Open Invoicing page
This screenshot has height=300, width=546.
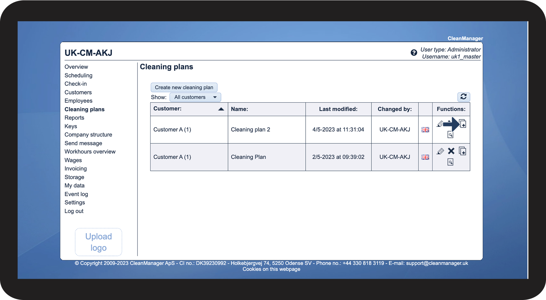coord(76,169)
